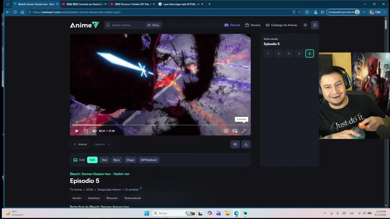Viewport: 390px width, 219px height.
Task: Open the Compruebe que eres tú profile button
Action: (343, 12)
